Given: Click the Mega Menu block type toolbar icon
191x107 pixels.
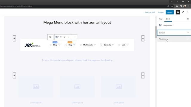Looking at the screenshot, I should point(57,37).
